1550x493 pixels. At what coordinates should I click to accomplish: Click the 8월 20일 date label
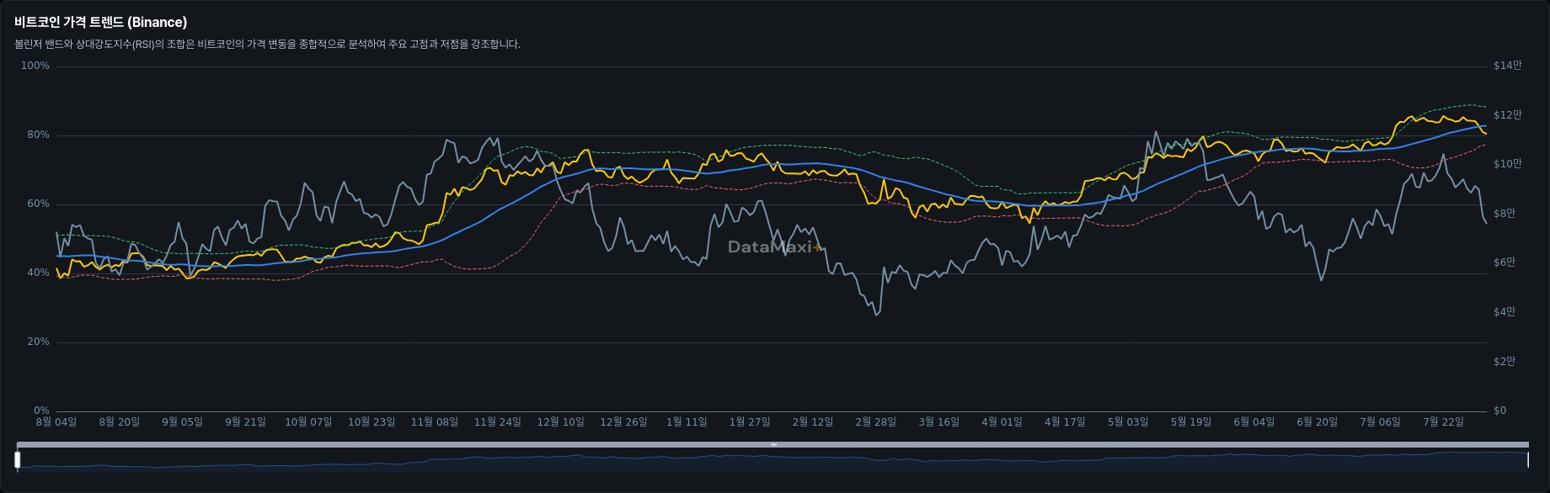(120, 422)
